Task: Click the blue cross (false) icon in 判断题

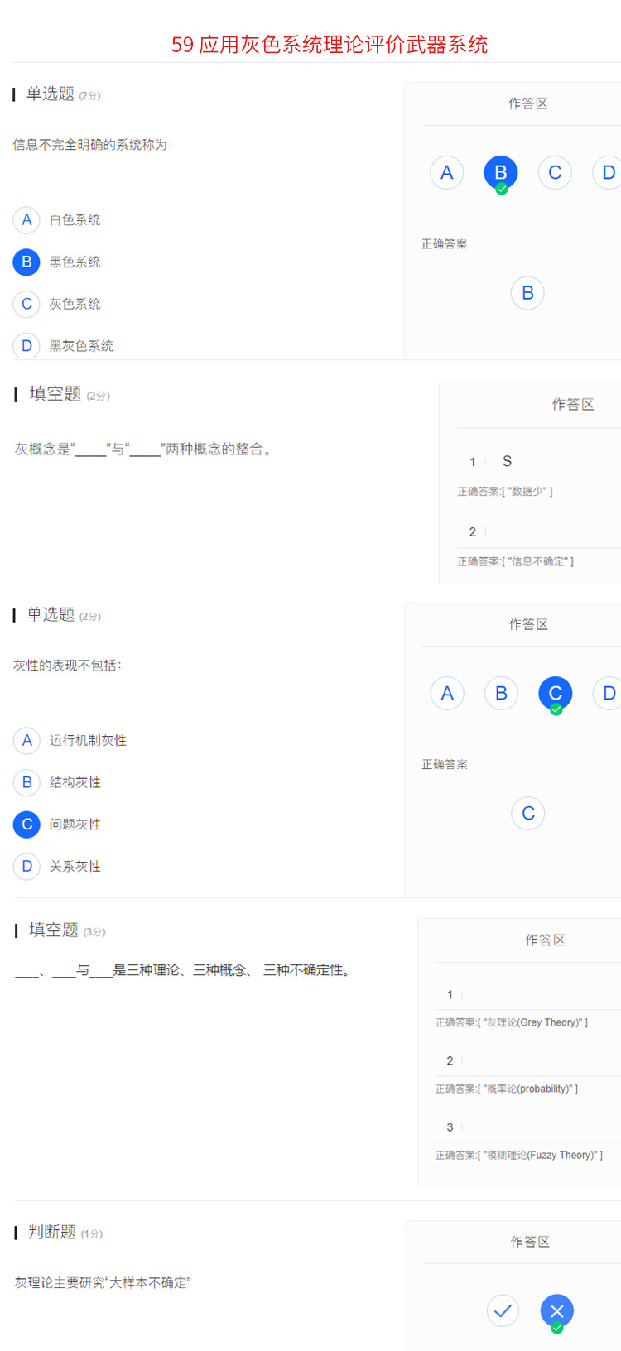Action: (556, 1310)
